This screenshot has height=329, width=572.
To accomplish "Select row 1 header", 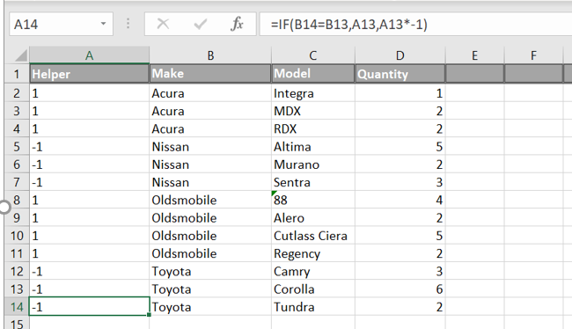I will click(17, 74).
